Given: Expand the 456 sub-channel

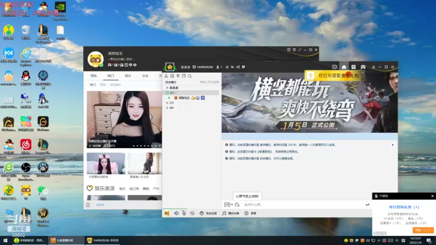Looking at the screenshot, I should (x=167, y=108).
